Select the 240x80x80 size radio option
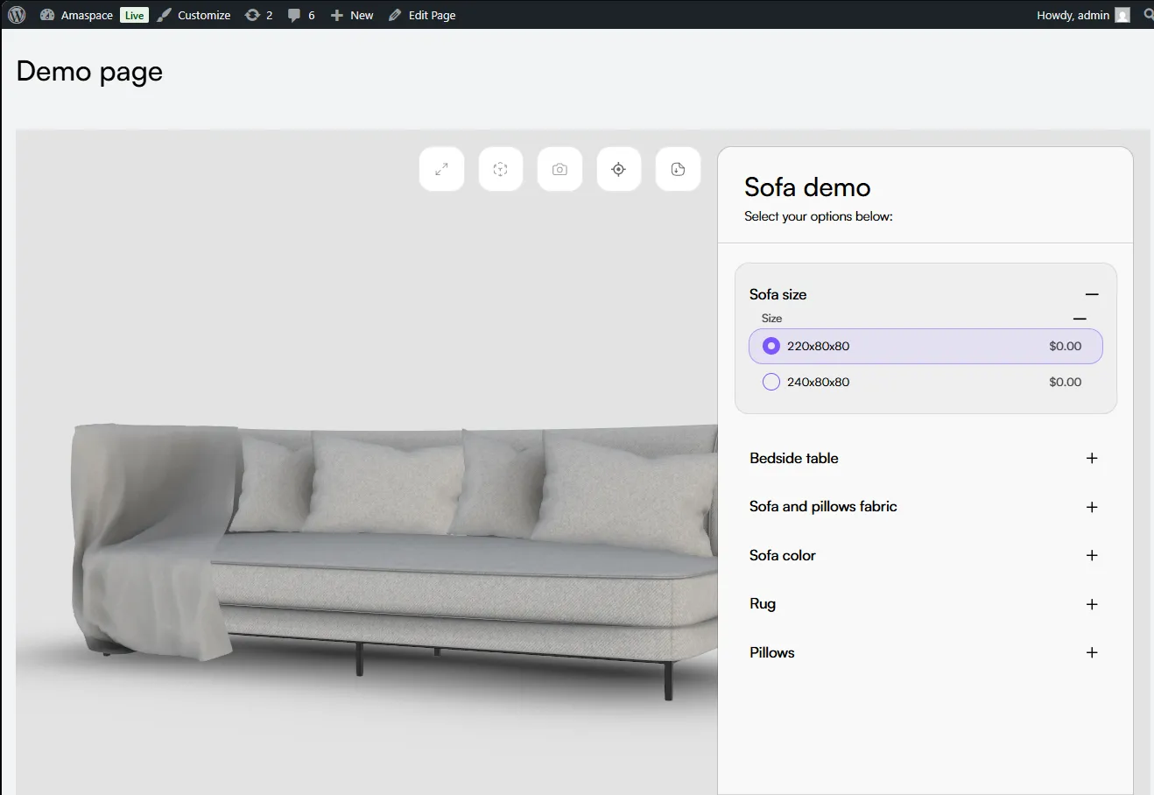Screen dimensions: 1154x795 (x=771, y=382)
